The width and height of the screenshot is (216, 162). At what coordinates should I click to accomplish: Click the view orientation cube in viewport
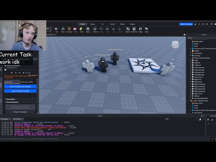(175, 45)
